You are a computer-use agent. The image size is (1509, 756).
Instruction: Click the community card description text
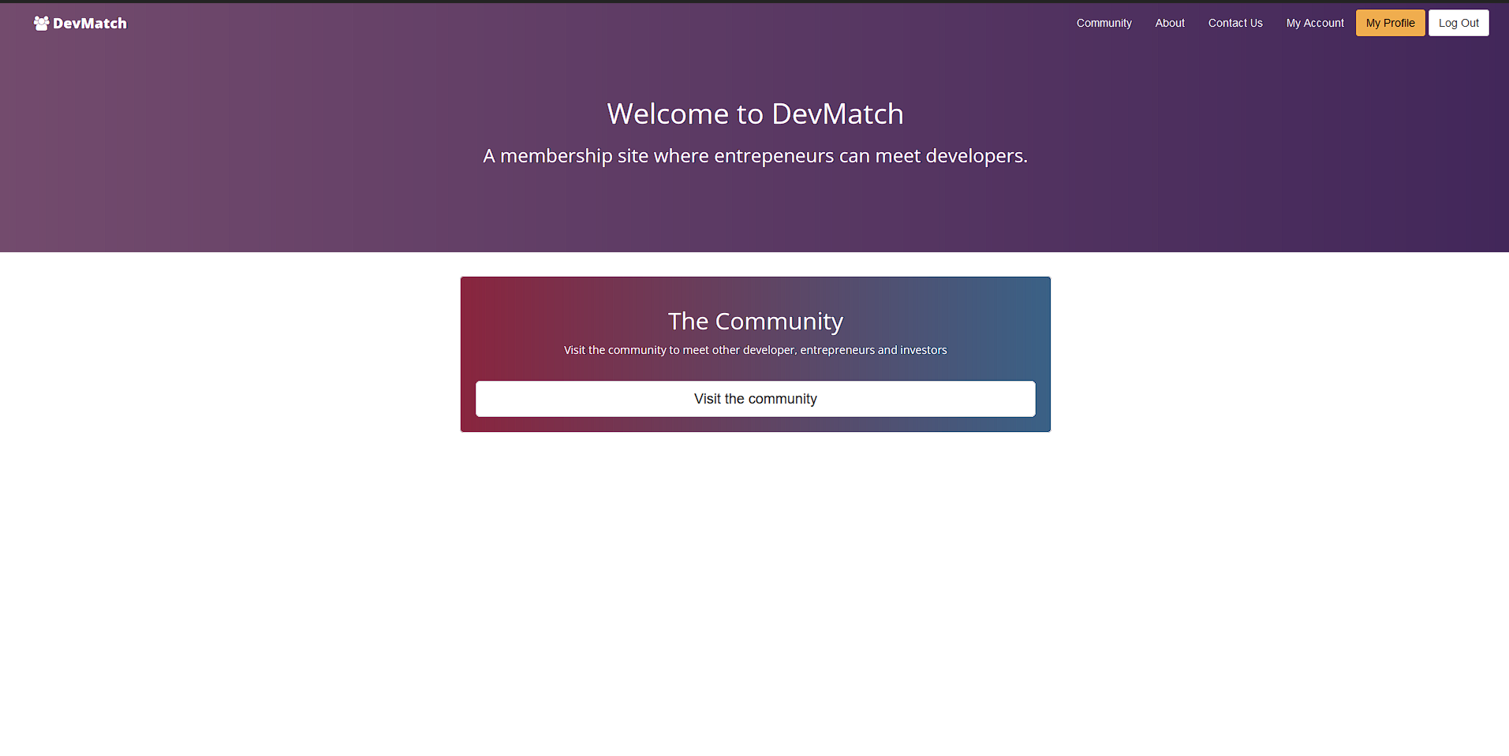(755, 349)
